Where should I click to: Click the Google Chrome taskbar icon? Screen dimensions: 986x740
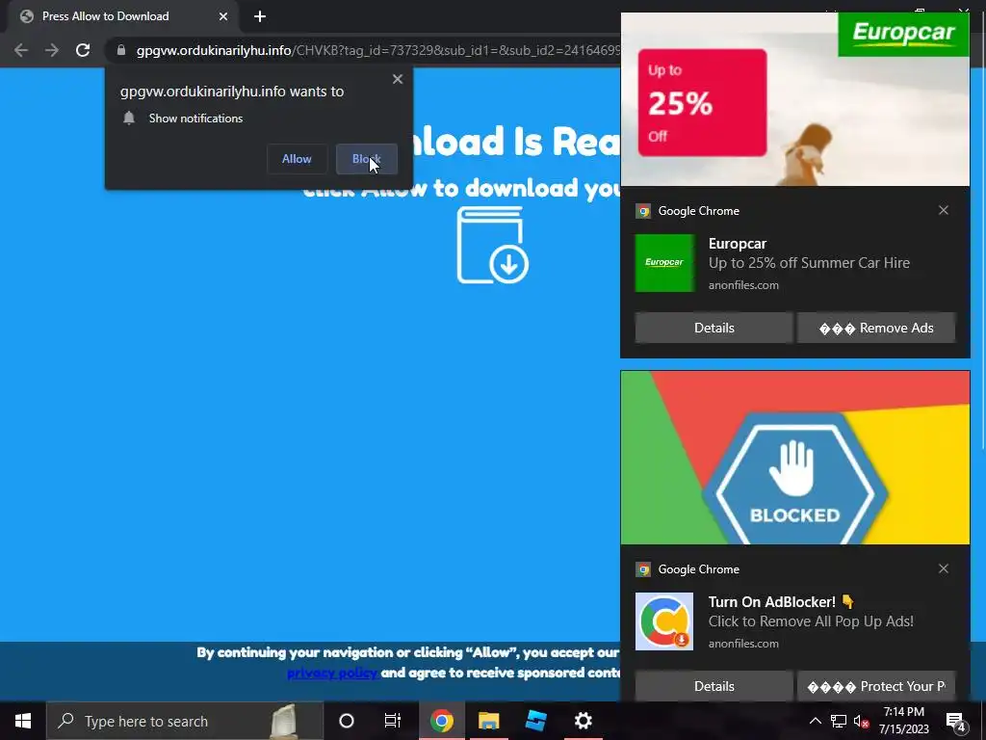click(441, 721)
